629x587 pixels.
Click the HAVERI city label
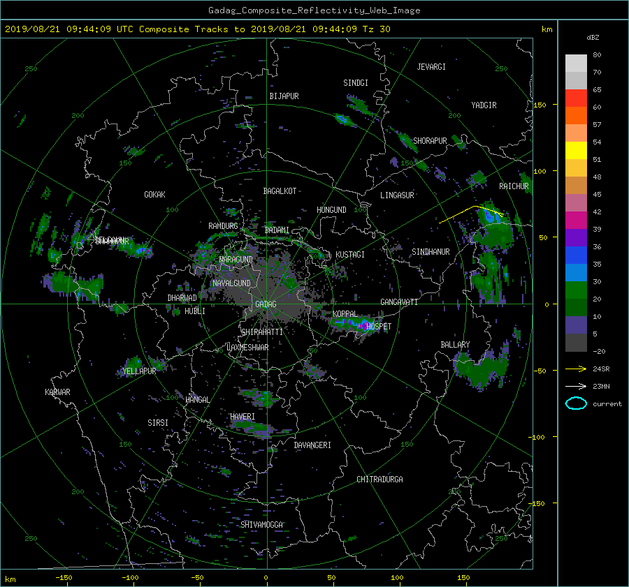[243, 417]
